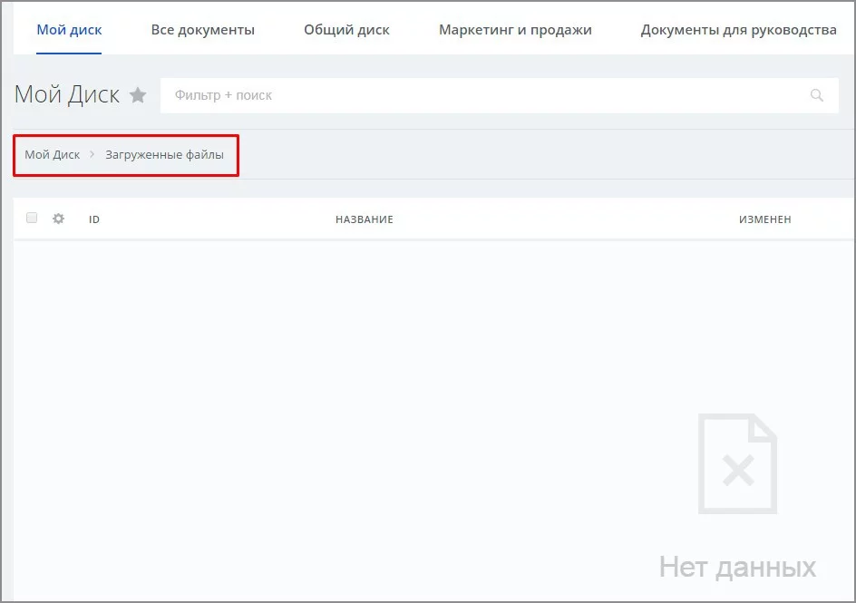Switch to the Все документы tab
Image resolution: width=856 pixels, height=603 pixels.
[x=202, y=30]
